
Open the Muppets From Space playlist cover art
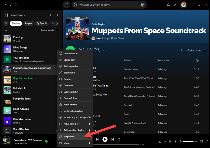tap(77, 28)
